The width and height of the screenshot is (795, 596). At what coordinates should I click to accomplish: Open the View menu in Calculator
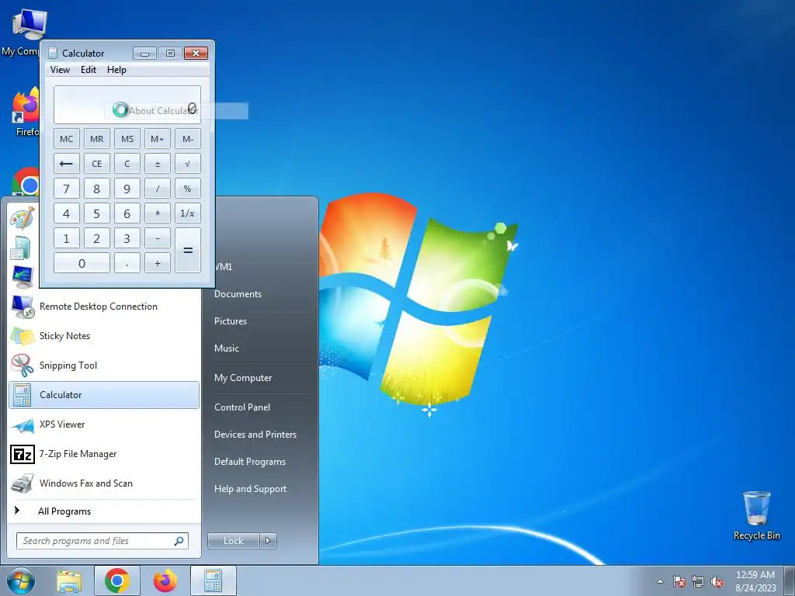coord(60,70)
